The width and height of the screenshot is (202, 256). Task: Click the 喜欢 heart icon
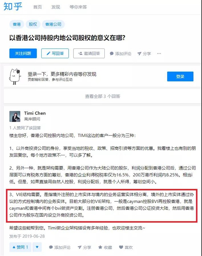point(121,247)
